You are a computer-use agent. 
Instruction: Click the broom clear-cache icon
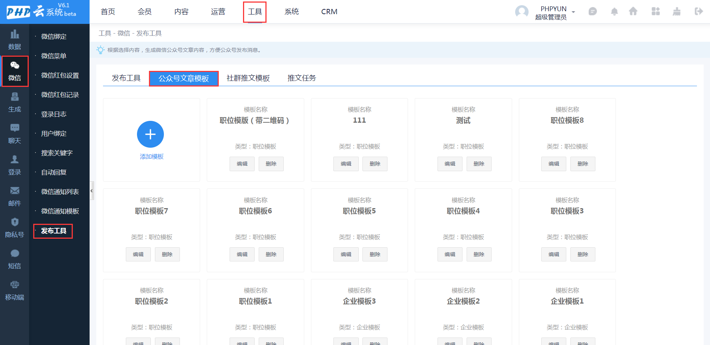coord(676,12)
